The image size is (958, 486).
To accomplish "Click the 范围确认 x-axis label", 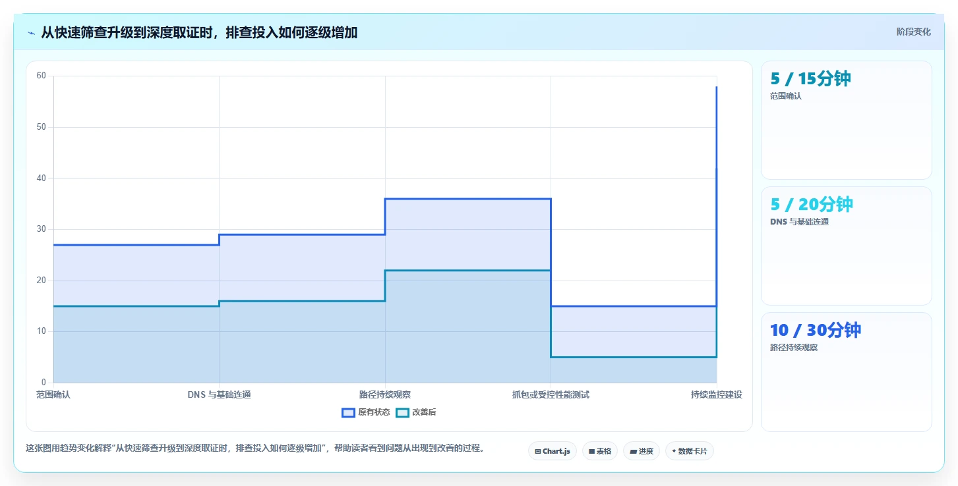I will (53, 394).
